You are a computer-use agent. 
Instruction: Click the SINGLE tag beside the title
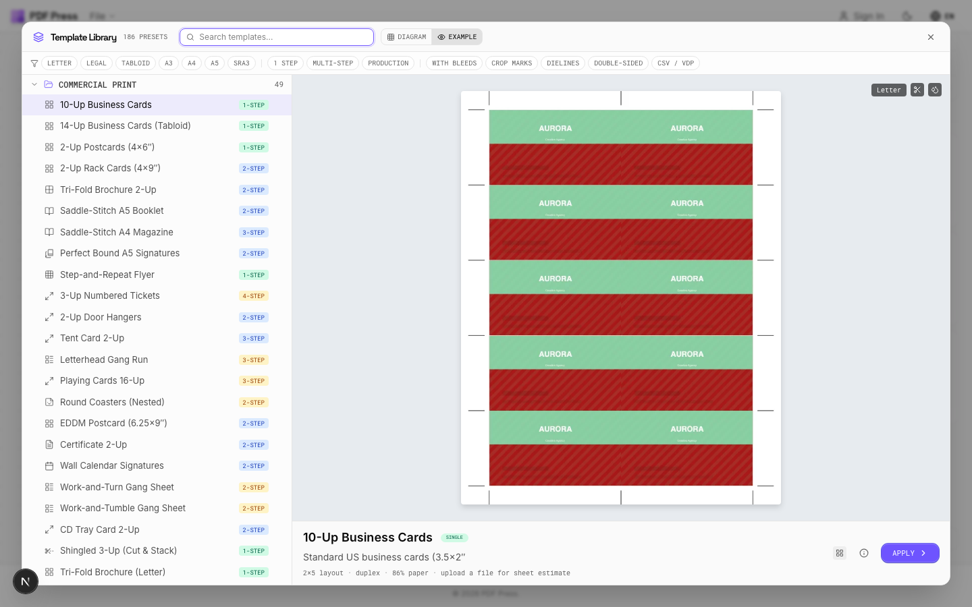454,538
